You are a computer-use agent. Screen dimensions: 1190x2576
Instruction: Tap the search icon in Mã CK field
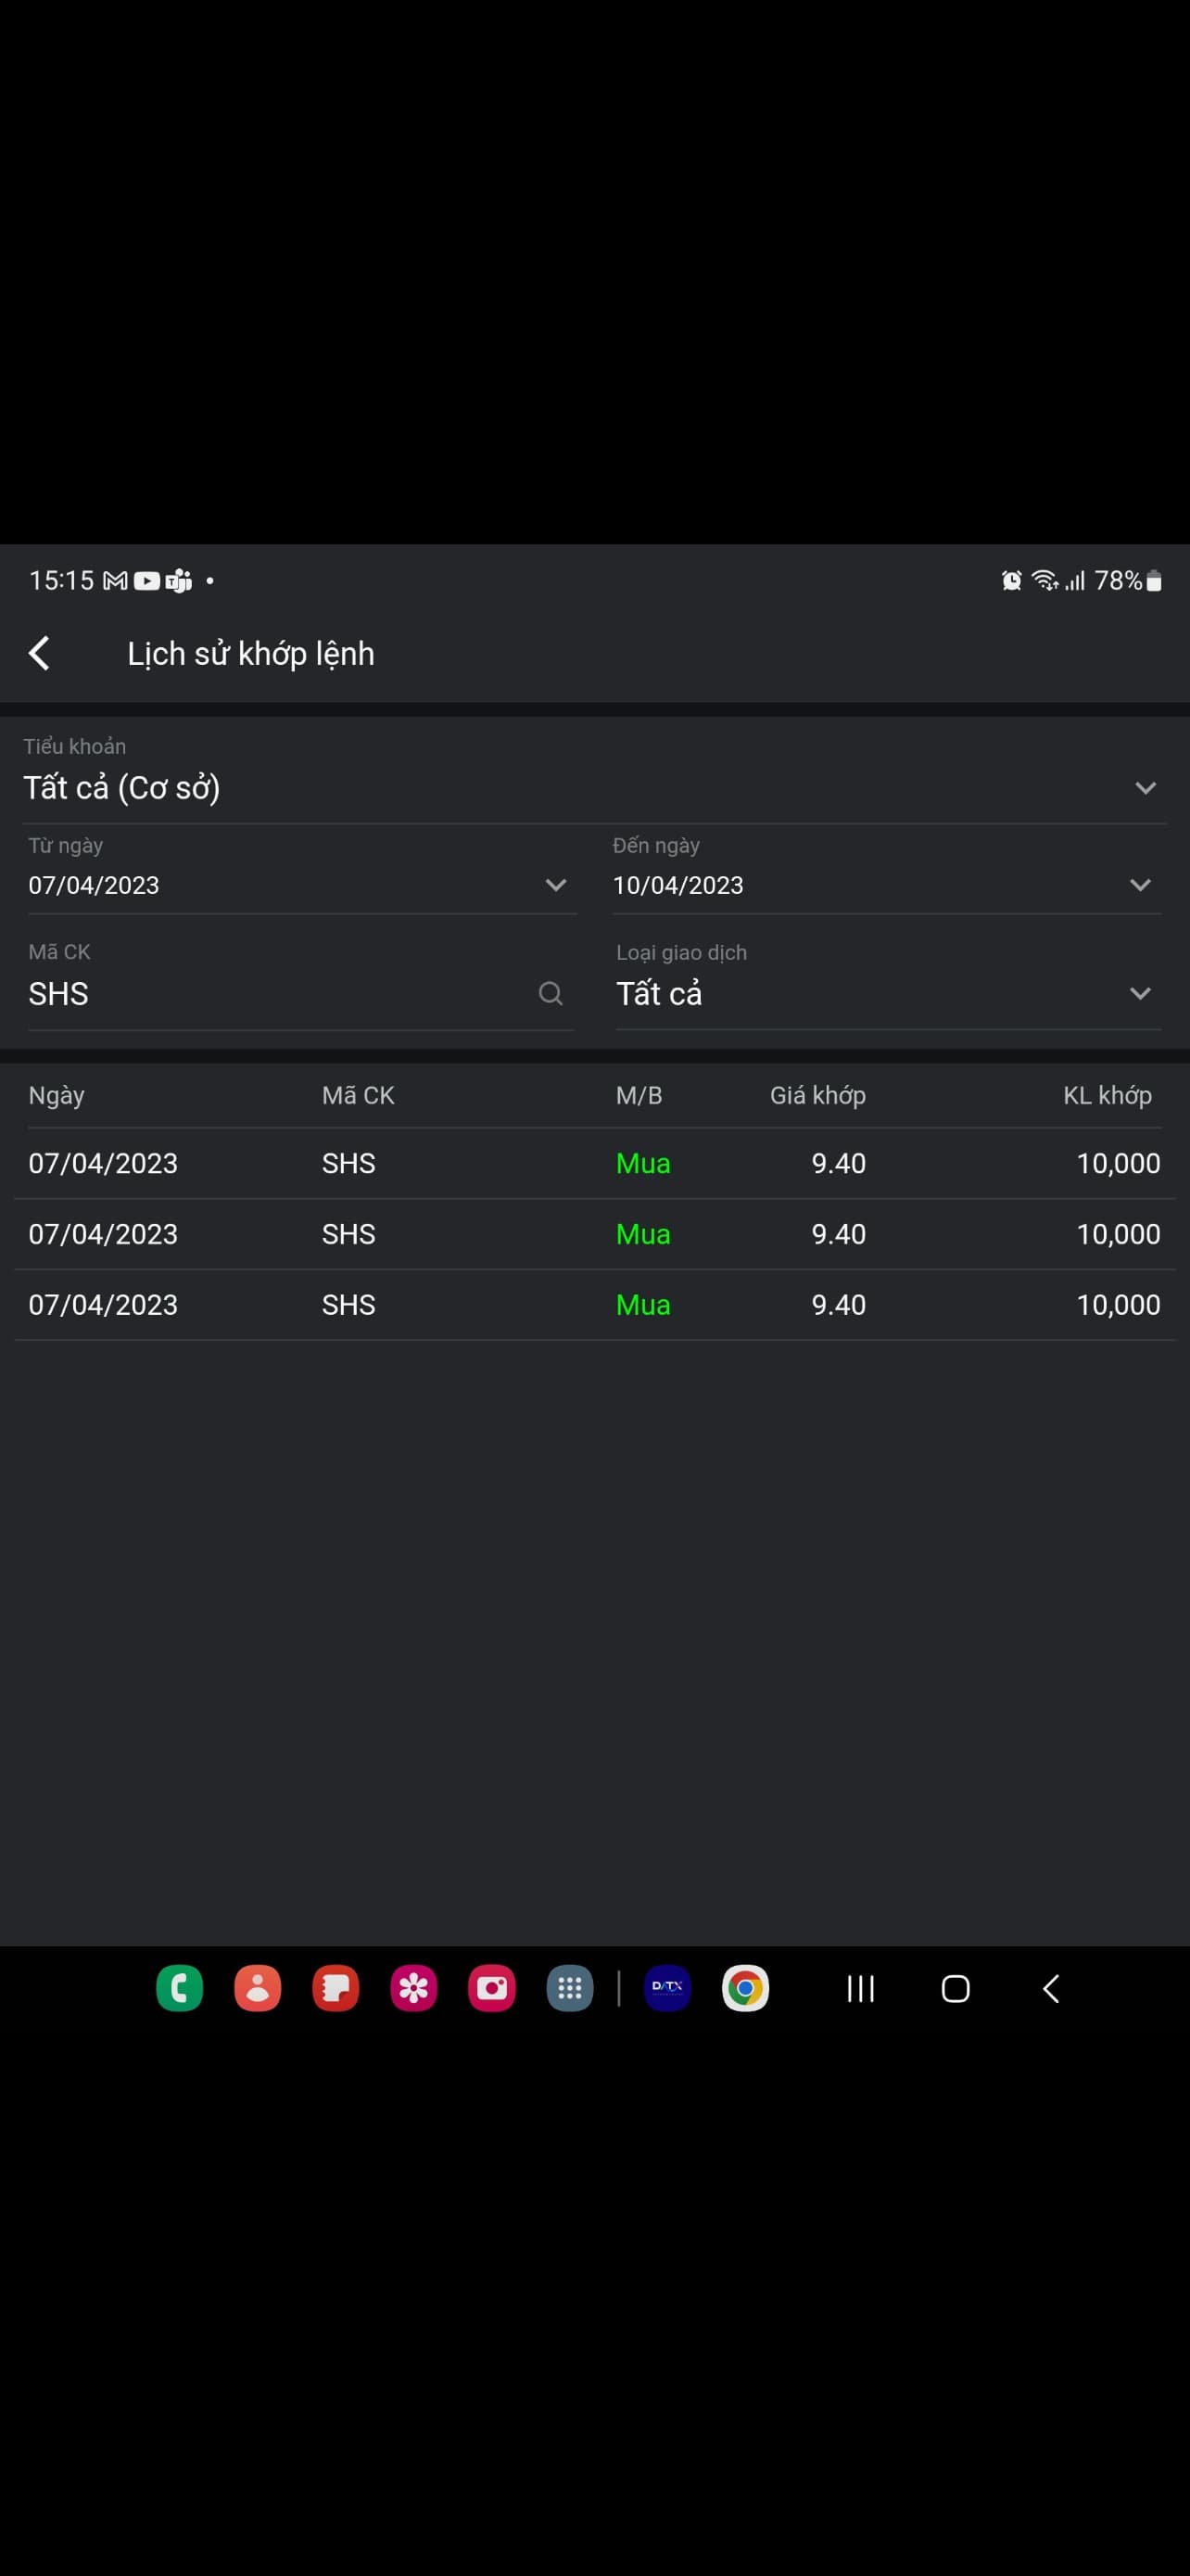pos(551,993)
